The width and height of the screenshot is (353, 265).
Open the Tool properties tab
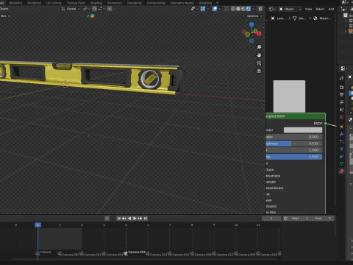click(341, 78)
